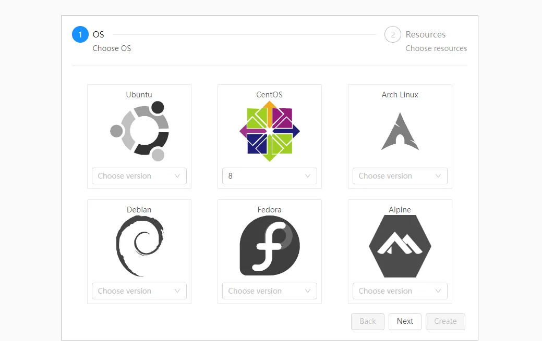Open CentOS version dropdown showing 8

270,176
